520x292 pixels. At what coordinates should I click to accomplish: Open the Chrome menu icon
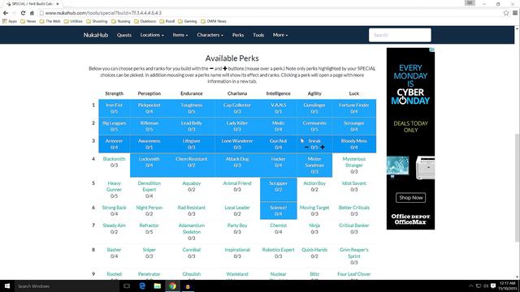point(515,13)
